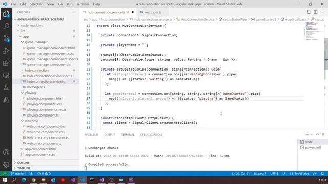Collapse the playing folder
Viewport: 328px width, 184px height.
[x=30, y=93]
